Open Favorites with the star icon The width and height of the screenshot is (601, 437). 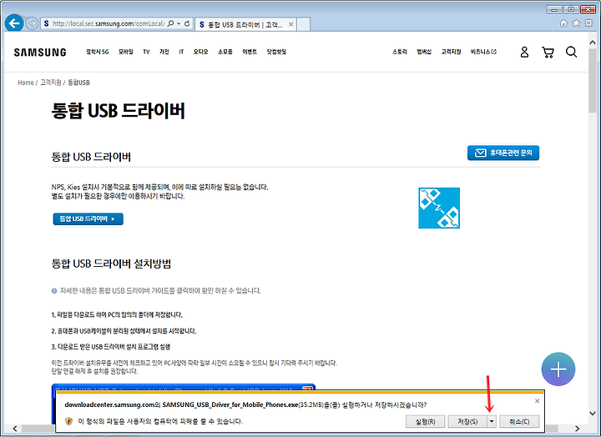576,23
